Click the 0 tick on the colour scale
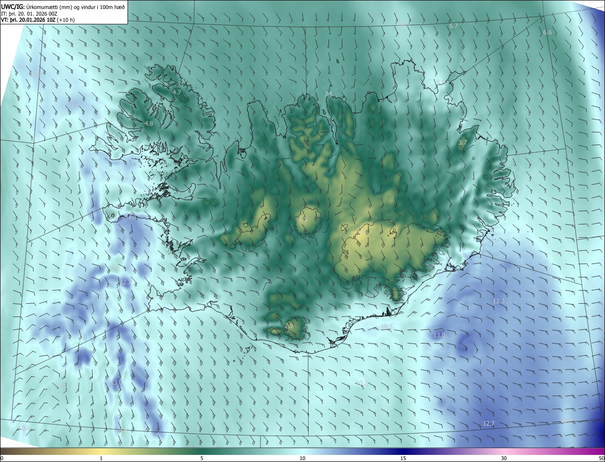The height and width of the screenshot is (462, 605). pyautogui.click(x=2, y=458)
